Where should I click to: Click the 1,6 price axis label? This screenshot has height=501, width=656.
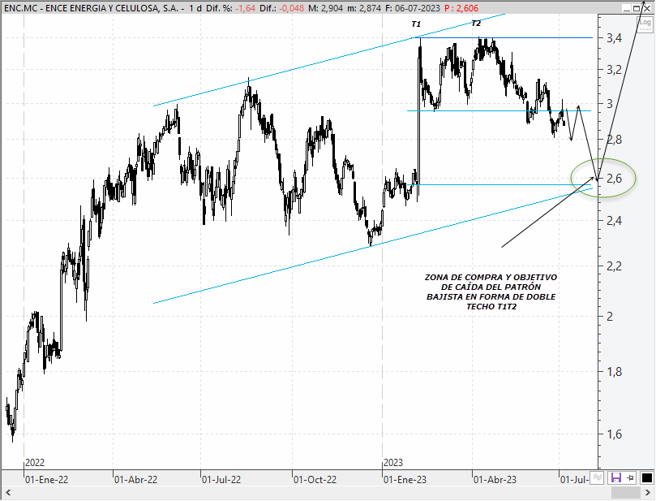[614, 434]
